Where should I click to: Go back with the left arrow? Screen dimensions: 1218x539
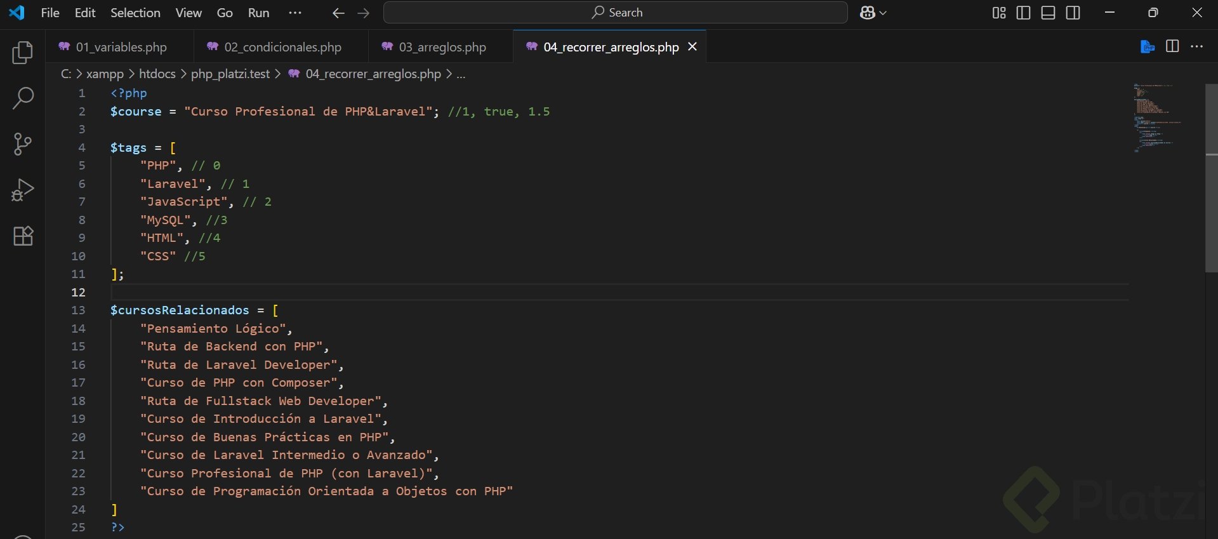tap(338, 13)
